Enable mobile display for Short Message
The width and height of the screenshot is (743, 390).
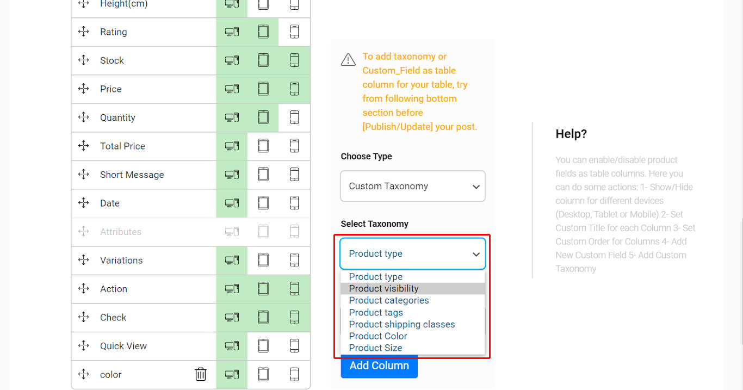tap(294, 175)
